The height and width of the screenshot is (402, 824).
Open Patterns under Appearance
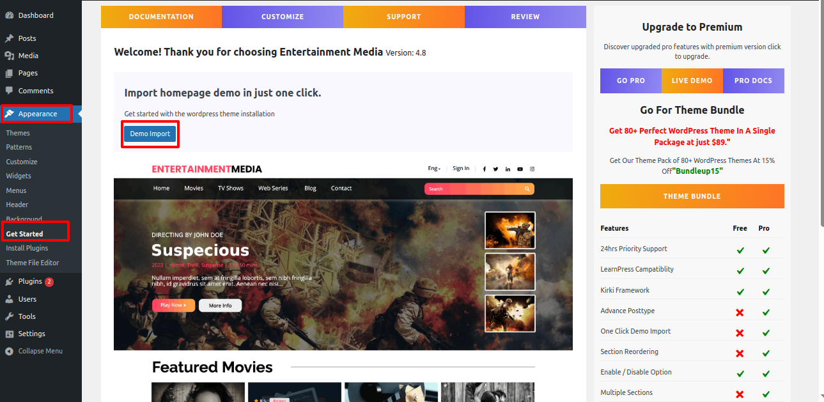click(x=19, y=147)
